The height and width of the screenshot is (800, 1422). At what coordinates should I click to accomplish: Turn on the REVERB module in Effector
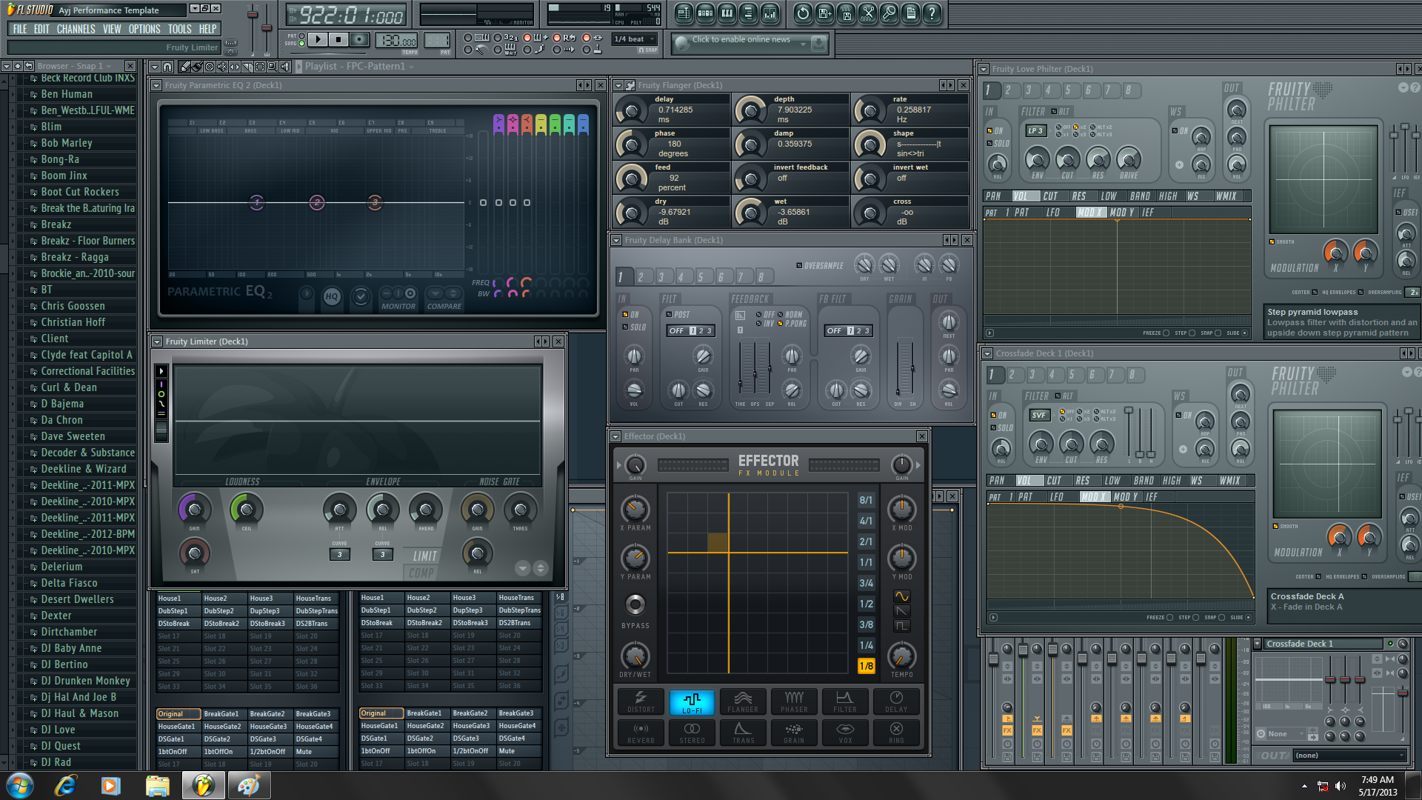[640, 733]
